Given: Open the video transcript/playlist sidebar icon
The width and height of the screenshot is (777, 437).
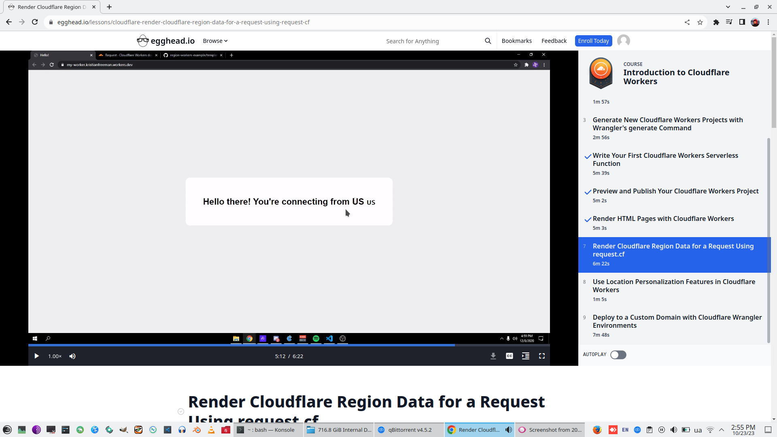Looking at the screenshot, I should point(525,356).
